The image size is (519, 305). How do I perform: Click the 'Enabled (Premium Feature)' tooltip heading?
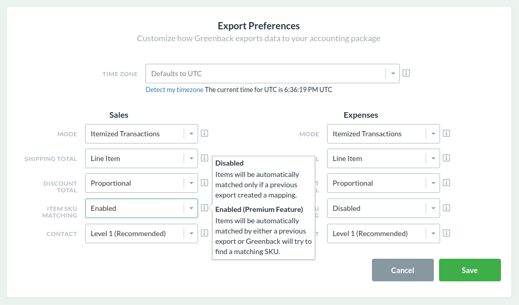(x=259, y=209)
